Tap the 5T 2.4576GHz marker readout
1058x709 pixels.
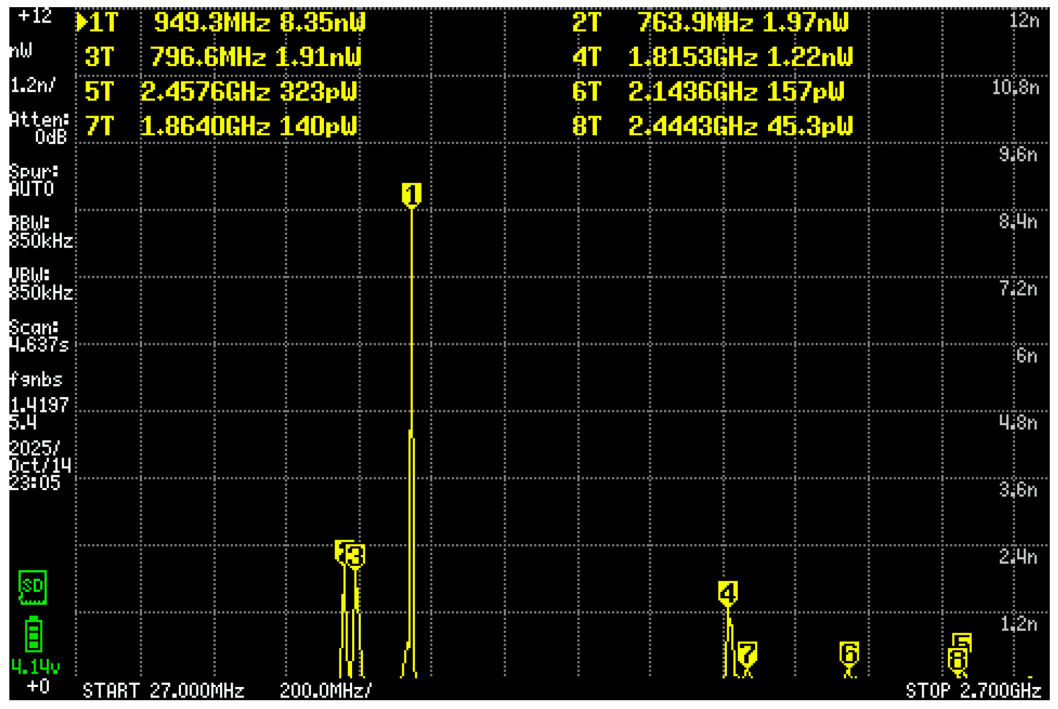click(x=221, y=92)
